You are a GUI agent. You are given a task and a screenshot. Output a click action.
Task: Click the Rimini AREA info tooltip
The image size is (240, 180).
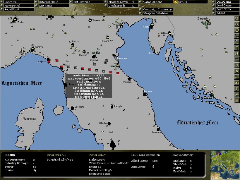coord(89,86)
